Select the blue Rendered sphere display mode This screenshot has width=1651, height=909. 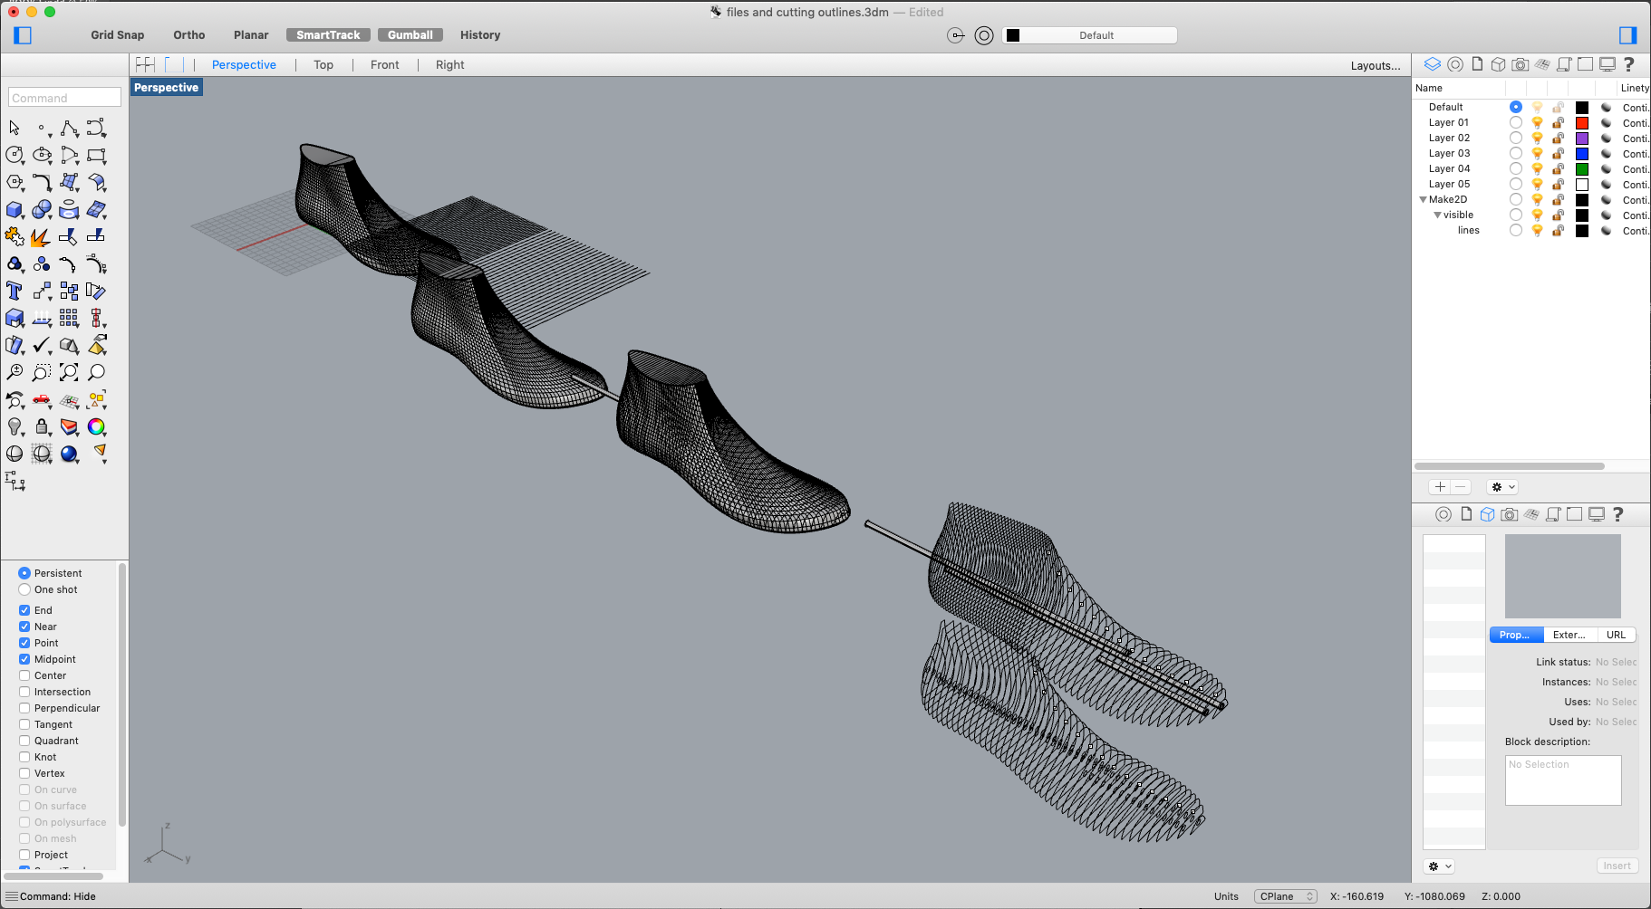(x=69, y=454)
